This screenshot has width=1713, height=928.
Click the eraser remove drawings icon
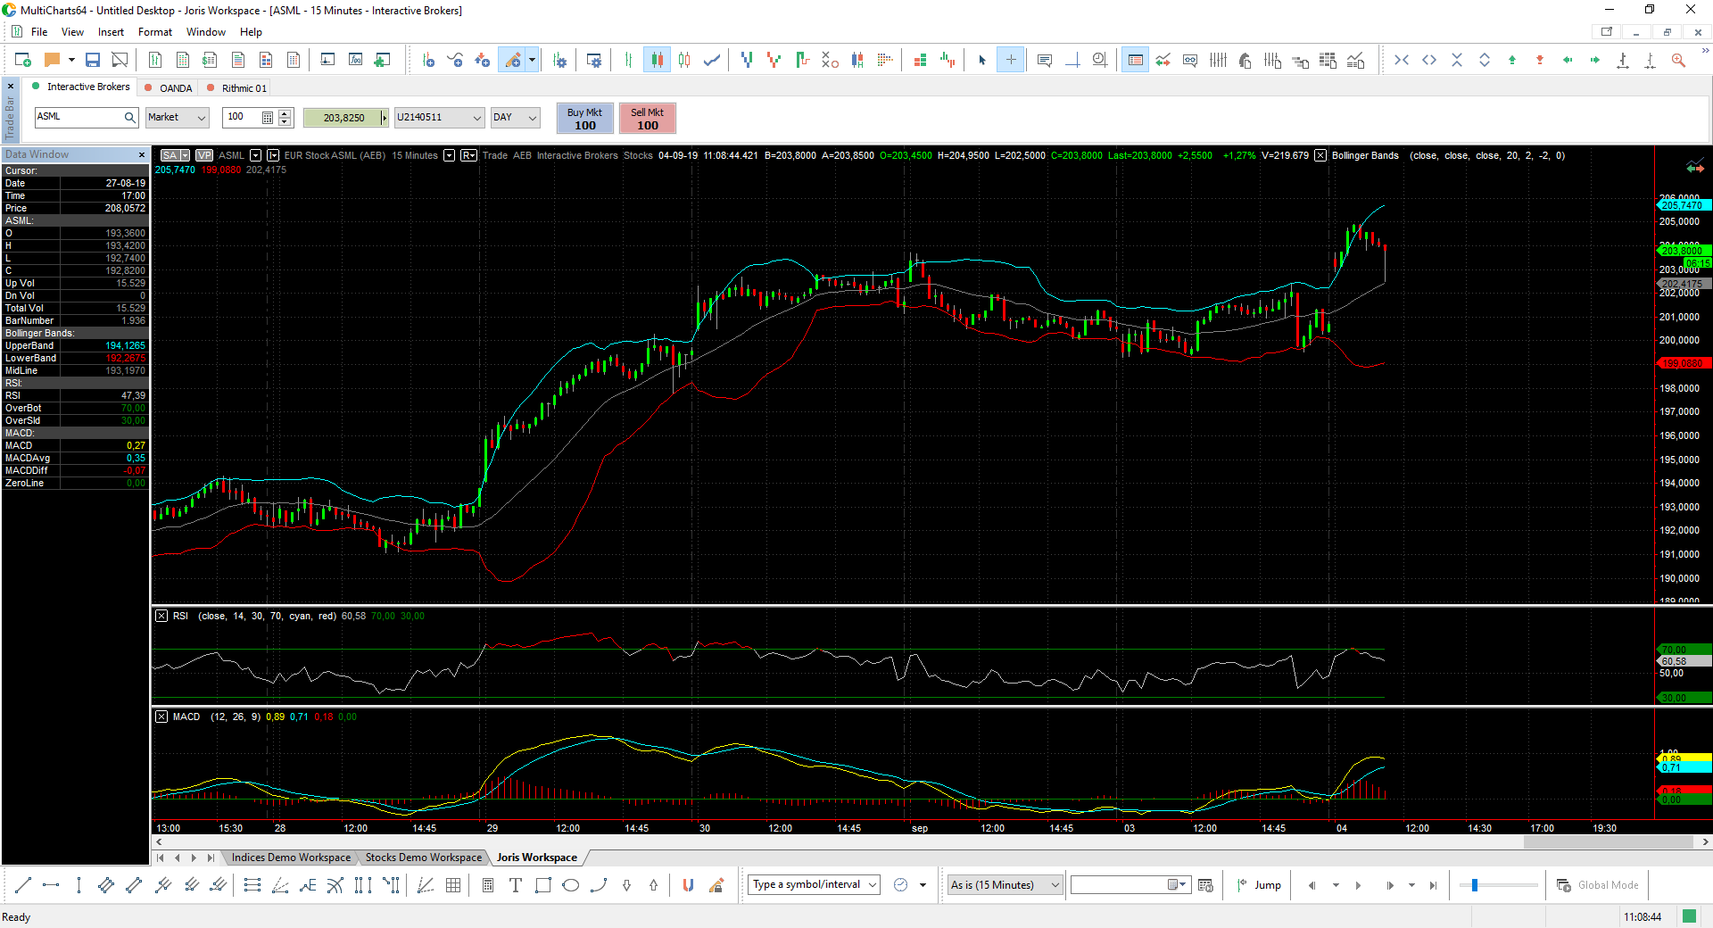[x=716, y=885]
